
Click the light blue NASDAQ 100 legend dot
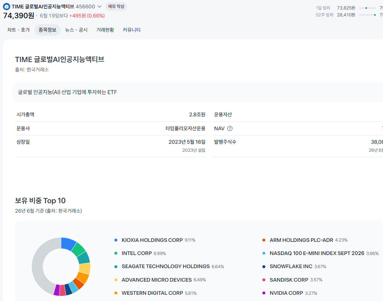point(264,254)
